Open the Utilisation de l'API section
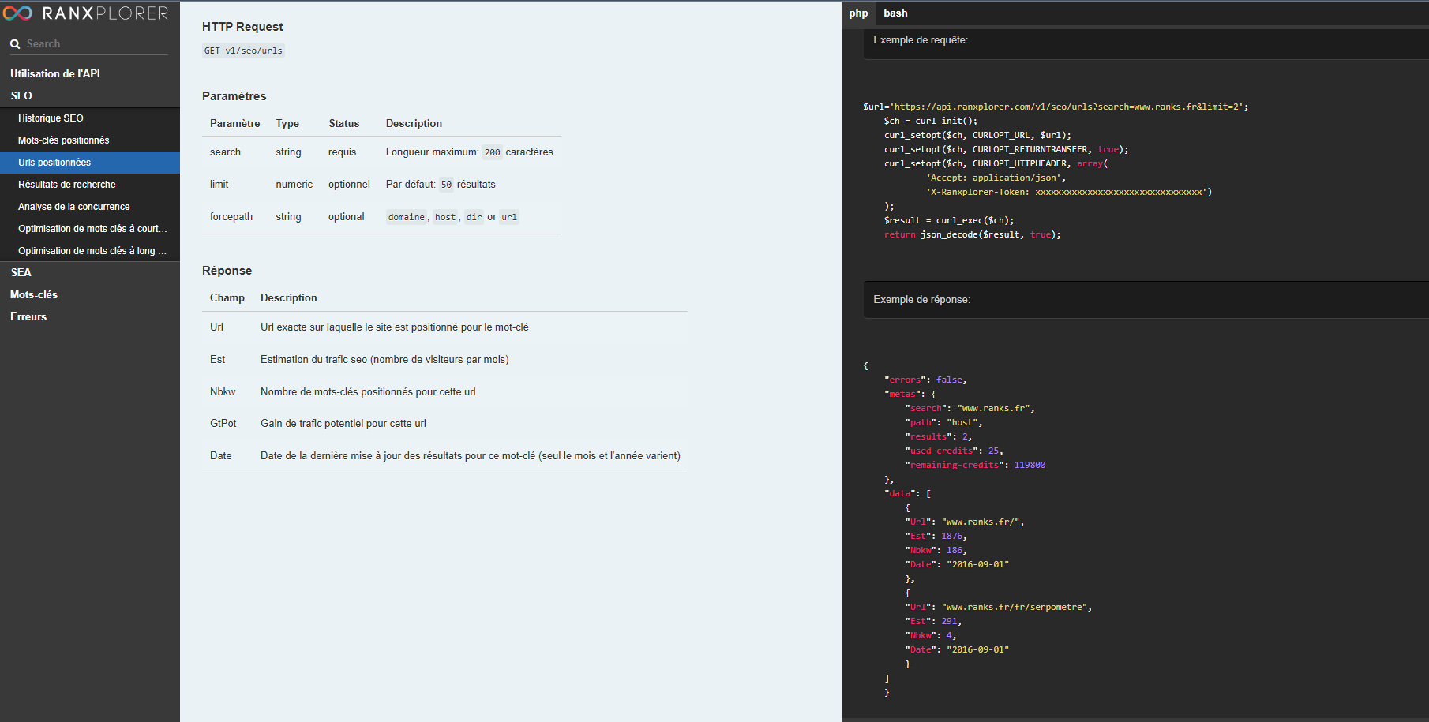Viewport: 1429px width, 722px height. (x=55, y=73)
